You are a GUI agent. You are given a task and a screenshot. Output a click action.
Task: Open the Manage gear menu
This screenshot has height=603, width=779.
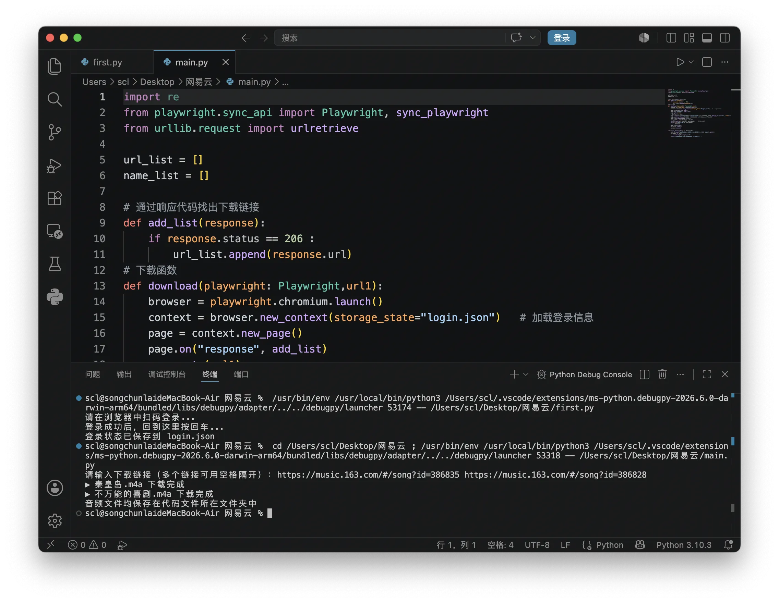pos(55,521)
